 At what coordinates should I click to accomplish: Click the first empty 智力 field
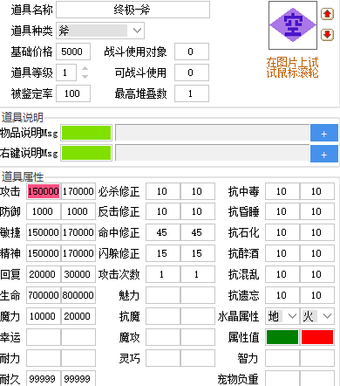tap(282, 358)
